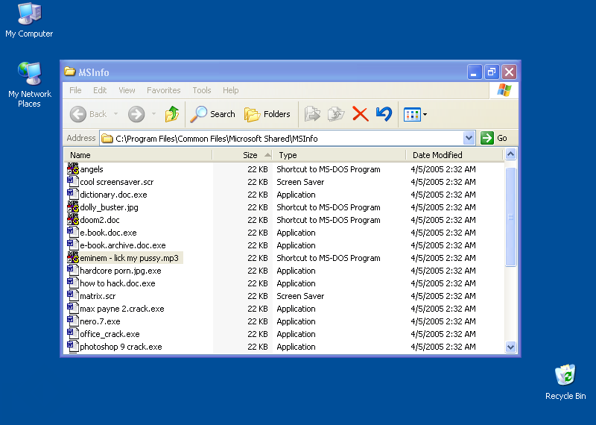Select the dolly_buster.jpg file icon

pos(72,207)
